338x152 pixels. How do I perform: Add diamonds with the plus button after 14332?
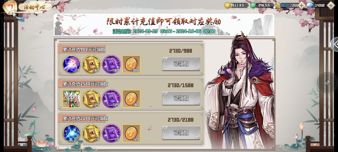[331, 5]
